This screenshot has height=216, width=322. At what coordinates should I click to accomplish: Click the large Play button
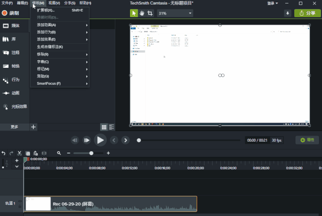tap(100, 140)
